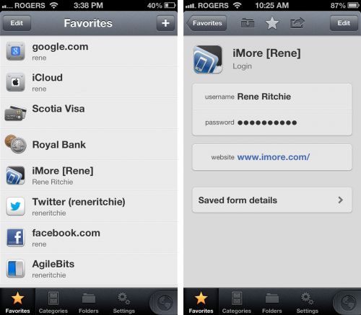361x315 pixels.
Task: Expand Saved form details row
Action: pyautogui.click(x=272, y=200)
